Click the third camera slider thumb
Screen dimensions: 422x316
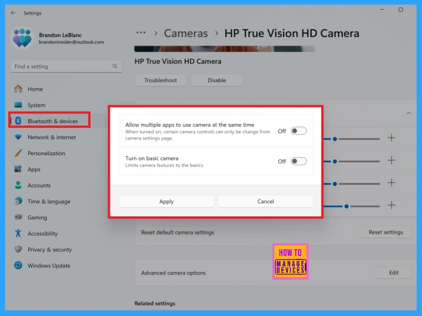[x=334, y=184]
